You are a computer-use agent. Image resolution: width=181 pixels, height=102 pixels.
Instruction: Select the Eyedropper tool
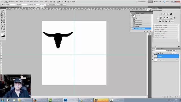[x=4, y=15]
